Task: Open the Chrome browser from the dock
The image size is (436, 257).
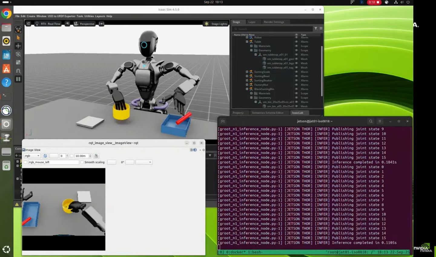Action: (6, 14)
